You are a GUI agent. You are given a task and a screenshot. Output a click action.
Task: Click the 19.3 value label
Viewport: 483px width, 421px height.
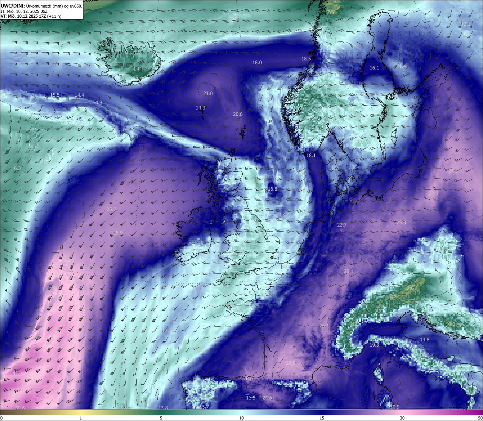pos(374,345)
